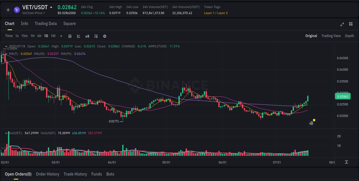This screenshot has height=181, width=359.
Task: Toggle the VET/USDT favorite star
Action: (x=8, y=9)
